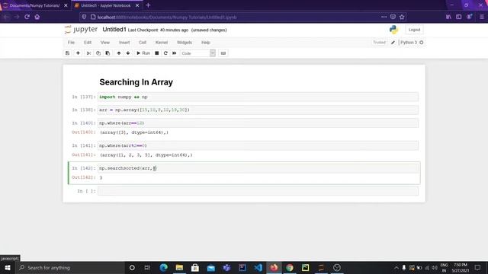The image size is (488, 274).
Task: Open the cell type Code dropdown
Action: (198, 53)
